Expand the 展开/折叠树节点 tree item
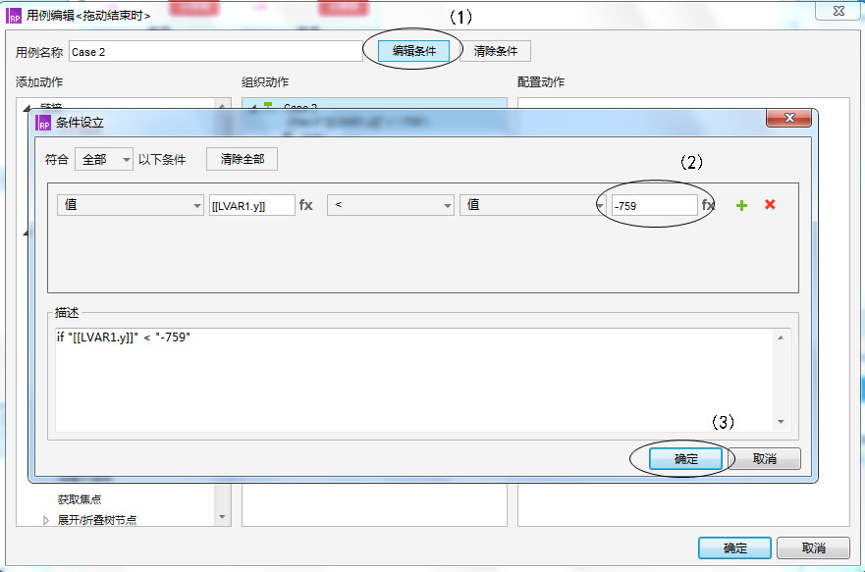The image size is (865, 572). 46,520
